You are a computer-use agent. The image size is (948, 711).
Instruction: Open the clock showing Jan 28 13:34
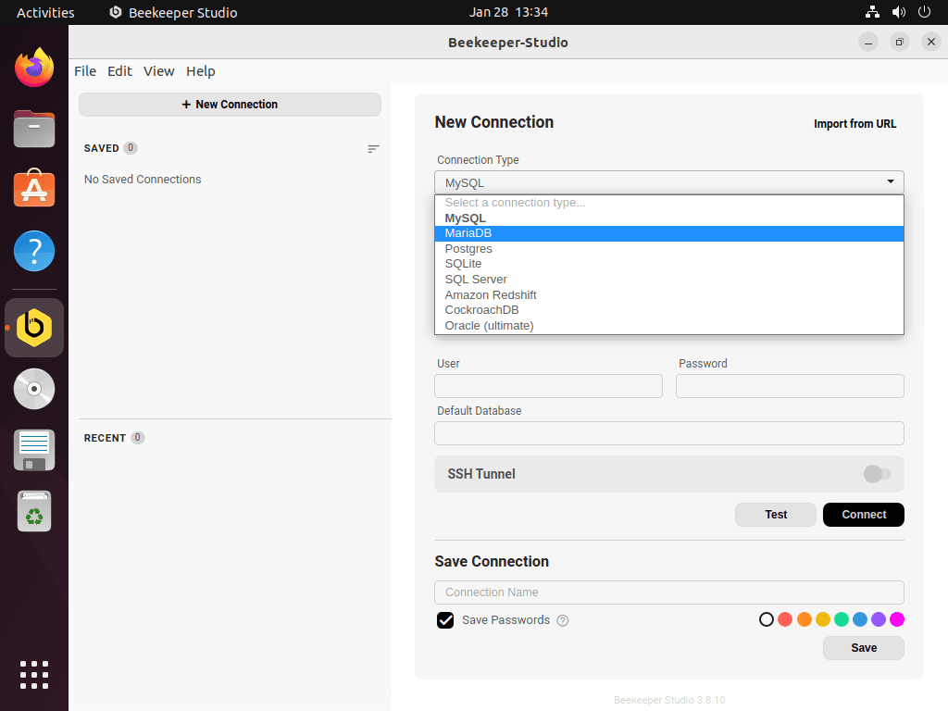coord(508,12)
